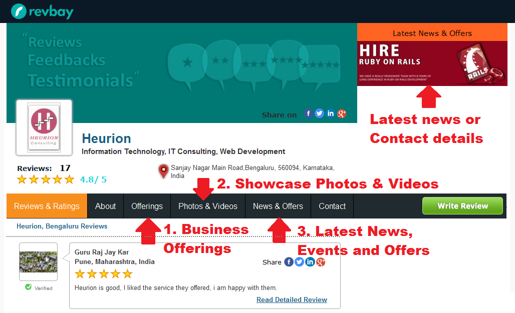Click the Write Review button

[x=462, y=206]
